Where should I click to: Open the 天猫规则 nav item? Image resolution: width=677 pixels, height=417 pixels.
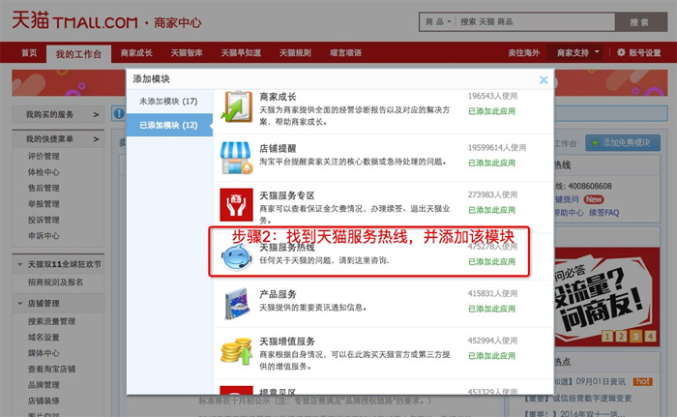[295, 52]
